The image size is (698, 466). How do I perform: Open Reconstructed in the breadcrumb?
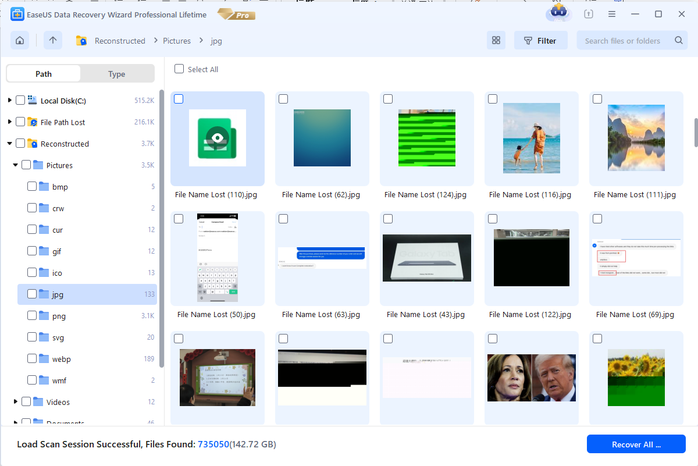click(120, 41)
